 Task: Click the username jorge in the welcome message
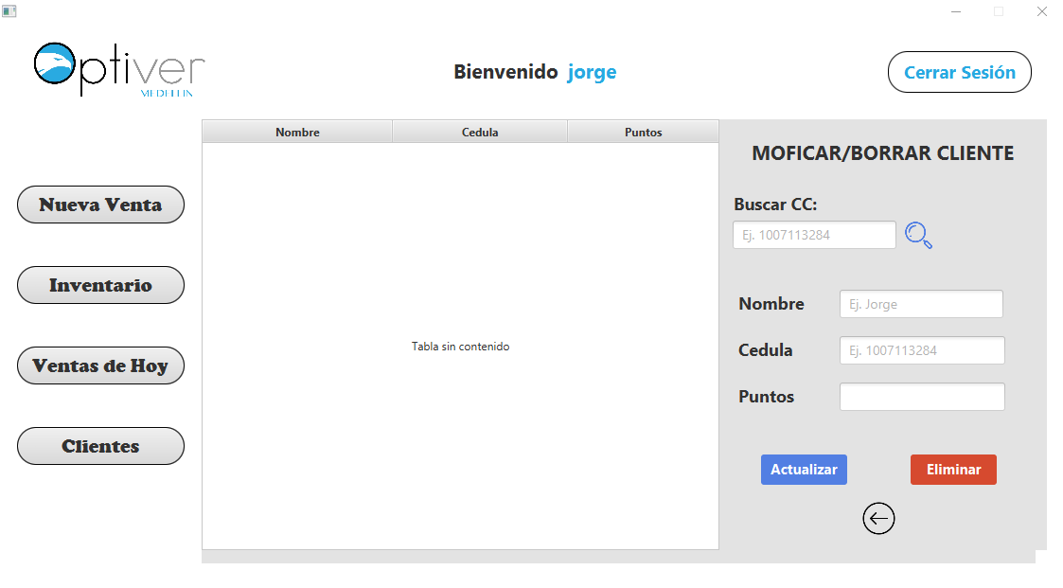(591, 71)
